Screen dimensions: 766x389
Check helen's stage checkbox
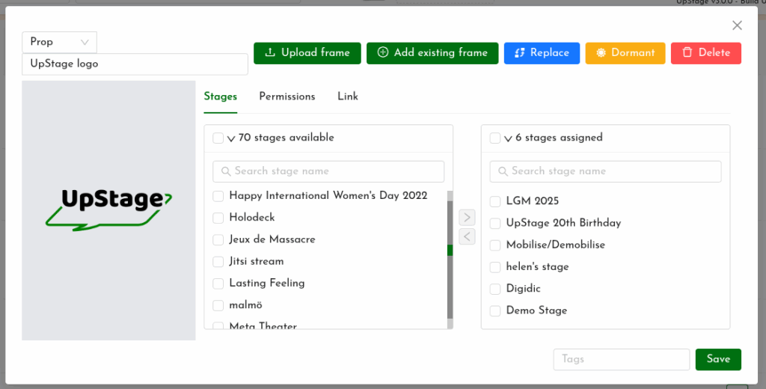pyautogui.click(x=495, y=267)
